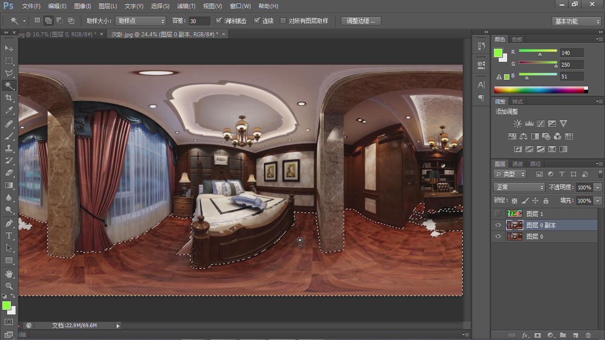The width and height of the screenshot is (605, 340).
Task: Select the Pen tool
Action: tap(9, 223)
